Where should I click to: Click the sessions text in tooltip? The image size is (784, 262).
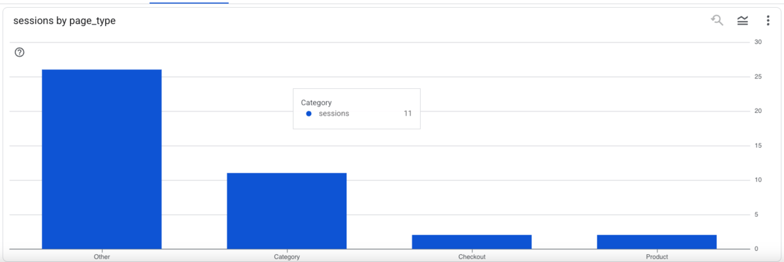334,114
